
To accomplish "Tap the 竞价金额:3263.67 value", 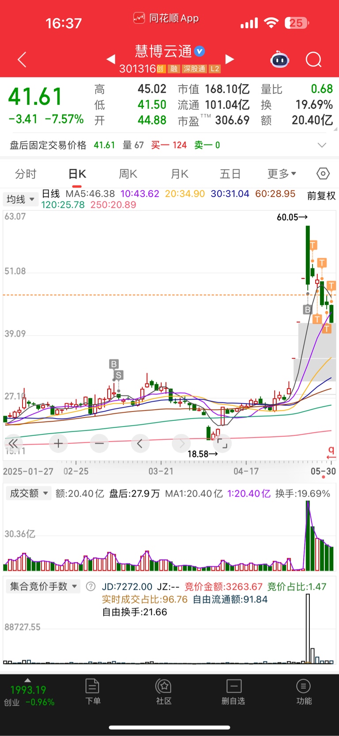I will tap(223, 587).
